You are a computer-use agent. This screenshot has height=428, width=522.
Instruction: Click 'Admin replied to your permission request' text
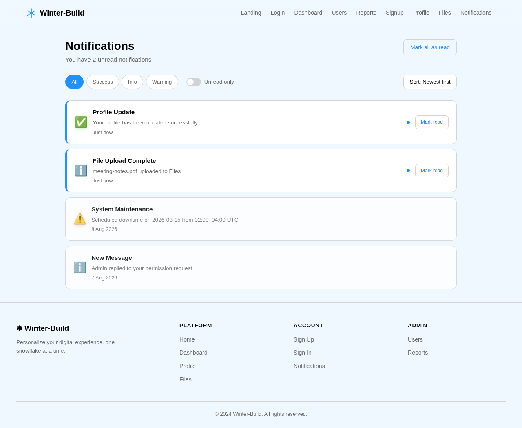pyautogui.click(x=142, y=268)
